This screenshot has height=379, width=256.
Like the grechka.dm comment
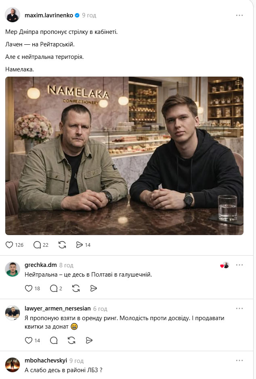[32, 288]
